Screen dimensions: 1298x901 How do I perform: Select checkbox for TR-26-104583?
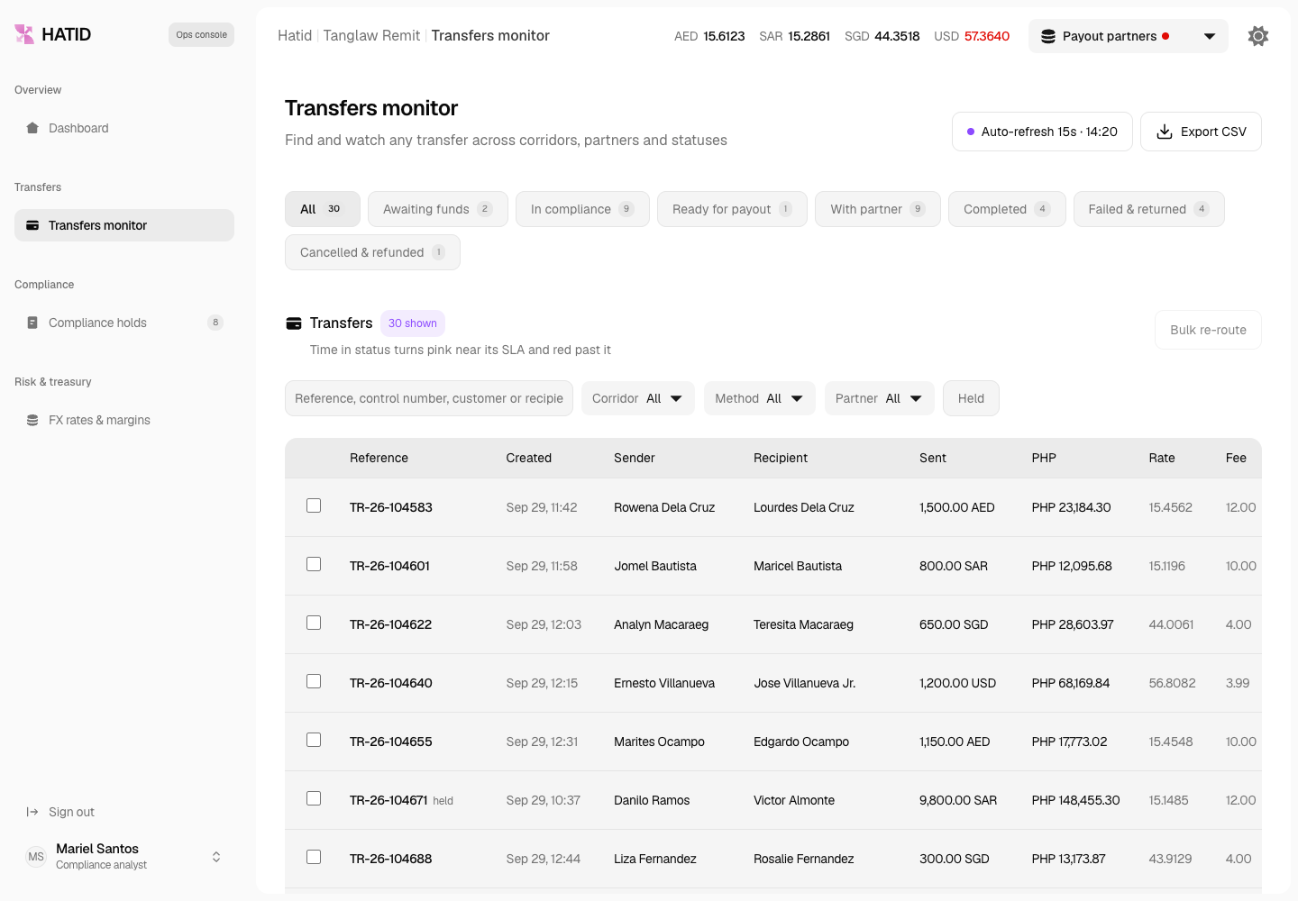314,505
